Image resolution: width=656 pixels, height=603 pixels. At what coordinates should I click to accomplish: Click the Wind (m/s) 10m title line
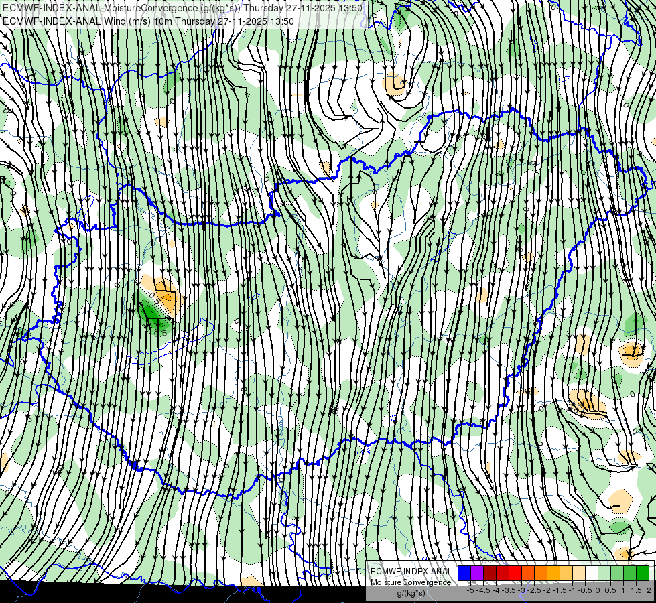(148, 21)
